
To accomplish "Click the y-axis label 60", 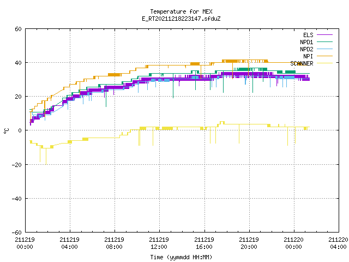I will tap(18, 29).
